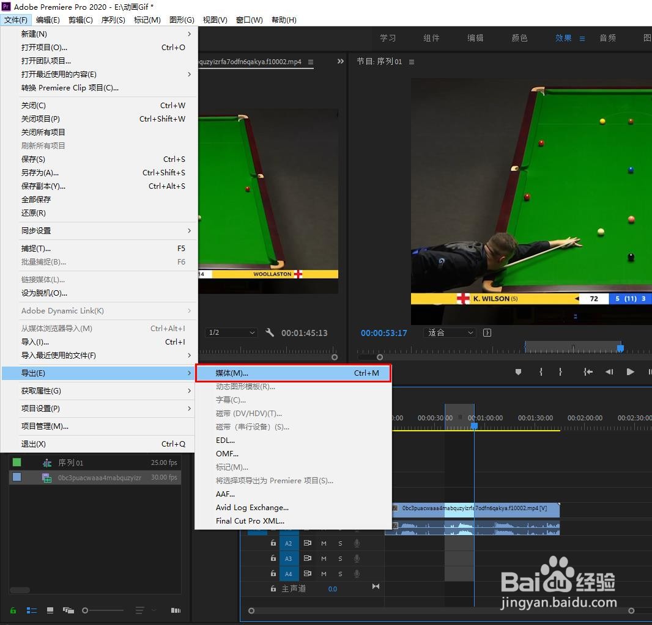Open the 1/2 playback resolution dropdown
This screenshot has height=625, width=652.
(231, 332)
